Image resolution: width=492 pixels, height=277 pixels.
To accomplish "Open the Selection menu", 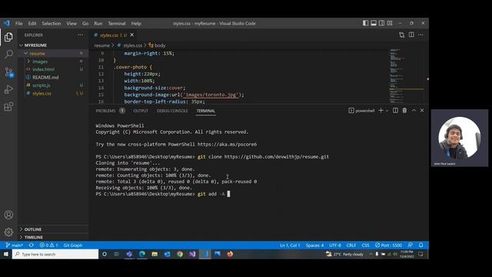I will (52, 24).
